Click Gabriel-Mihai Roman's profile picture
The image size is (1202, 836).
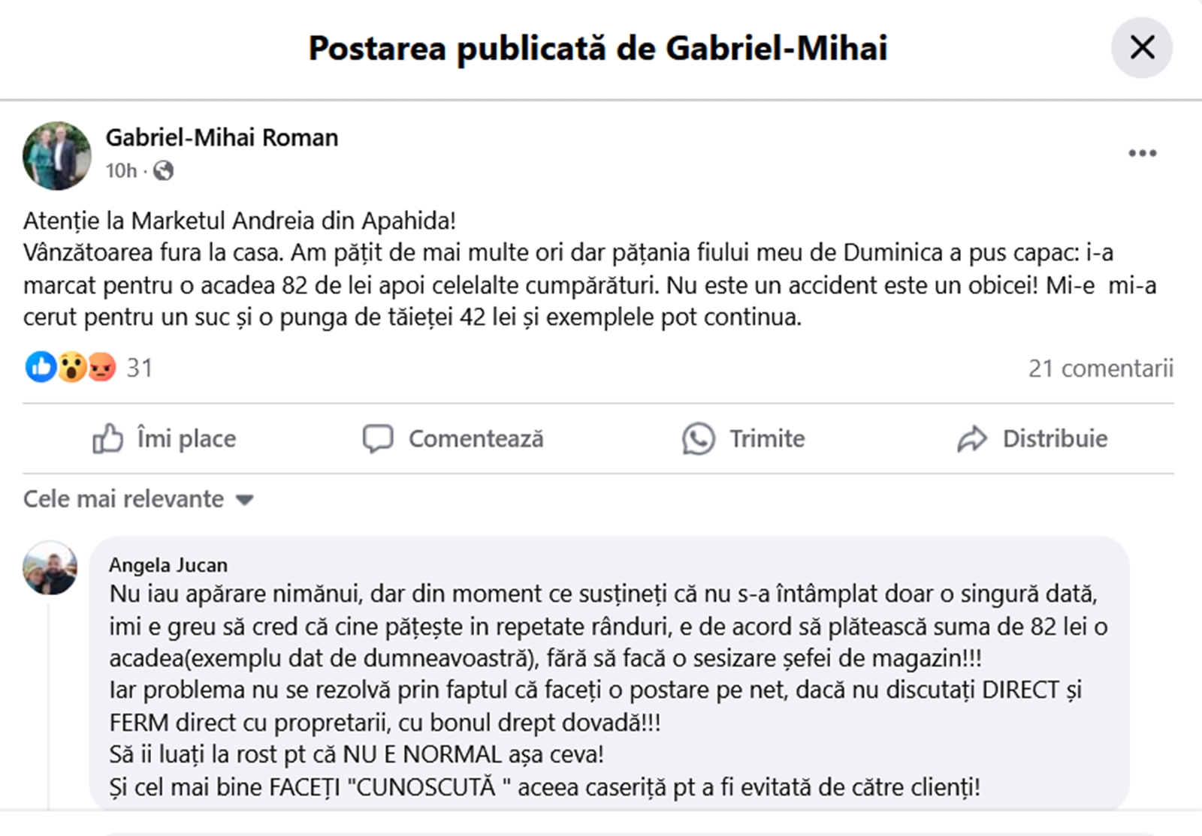pyautogui.click(x=57, y=155)
